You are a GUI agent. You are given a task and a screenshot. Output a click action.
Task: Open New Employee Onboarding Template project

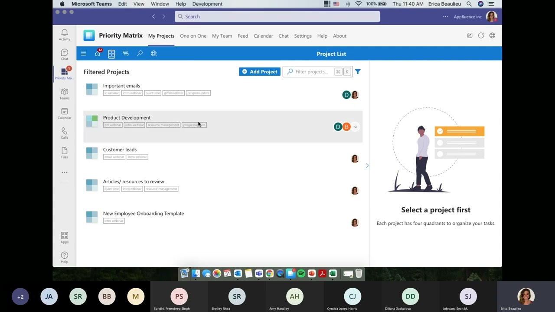pyautogui.click(x=223, y=222)
